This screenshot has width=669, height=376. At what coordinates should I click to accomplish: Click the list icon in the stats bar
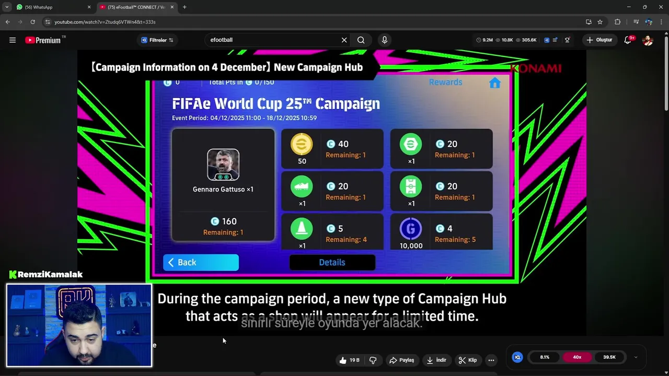(x=555, y=40)
